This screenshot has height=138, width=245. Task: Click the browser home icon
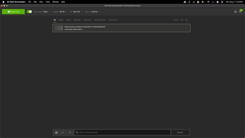[x=56, y=133]
